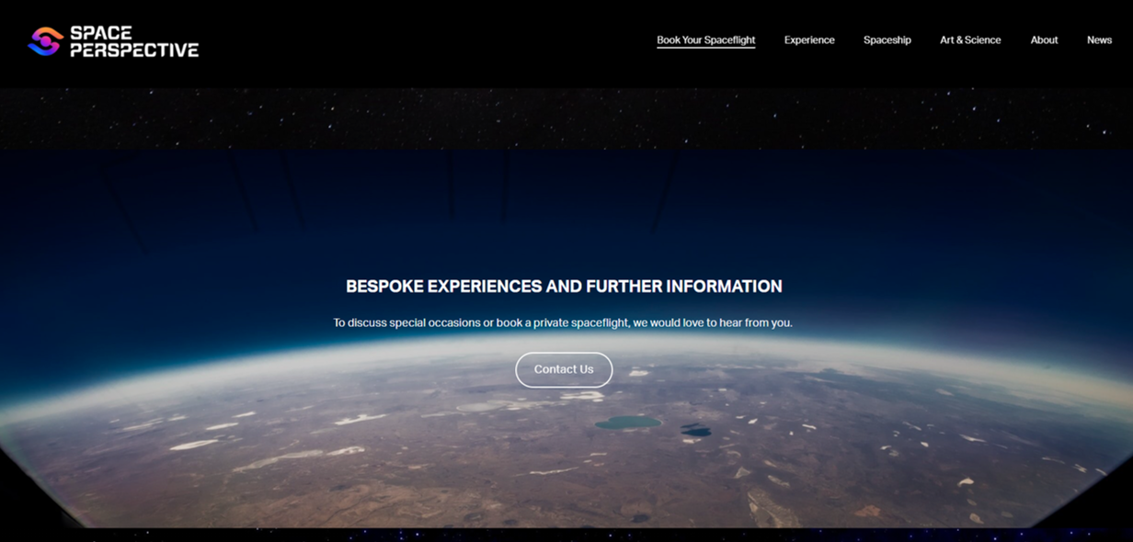Click the Space Perspective wordmark text

134,41
